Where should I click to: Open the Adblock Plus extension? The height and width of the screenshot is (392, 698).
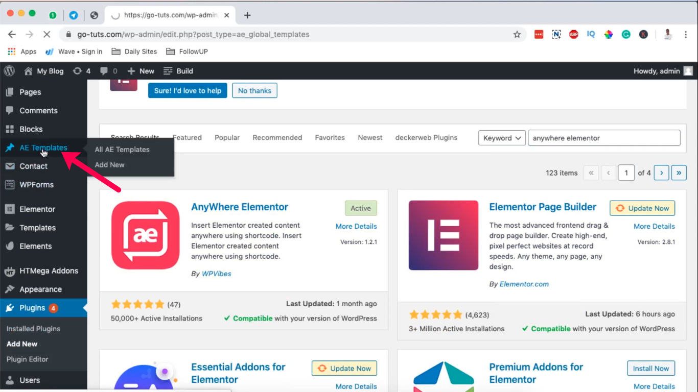coord(573,34)
